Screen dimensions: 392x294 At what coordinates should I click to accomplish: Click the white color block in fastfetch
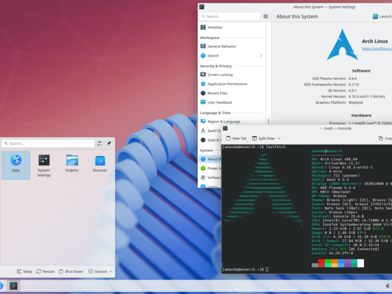tap(361, 263)
